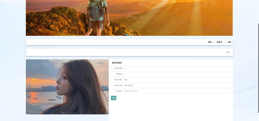Select the first banner slide indicator
The width and height of the screenshot is (259, 121).
click(x=127, y=35)
